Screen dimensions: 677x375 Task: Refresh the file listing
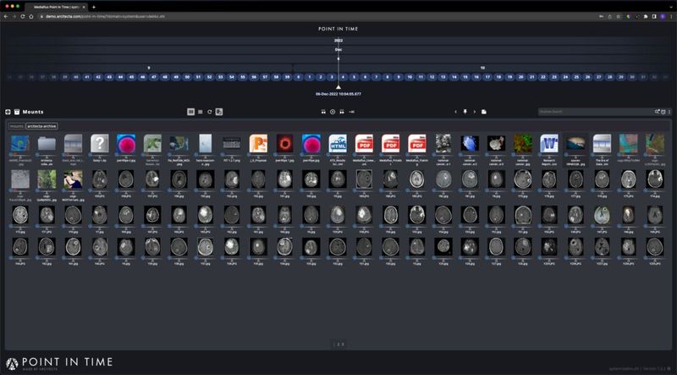coord(209,112)
